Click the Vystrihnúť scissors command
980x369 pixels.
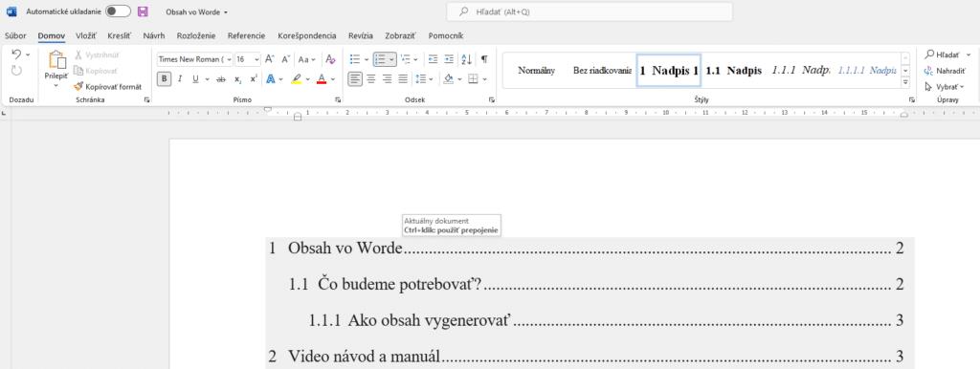point(97,55)
